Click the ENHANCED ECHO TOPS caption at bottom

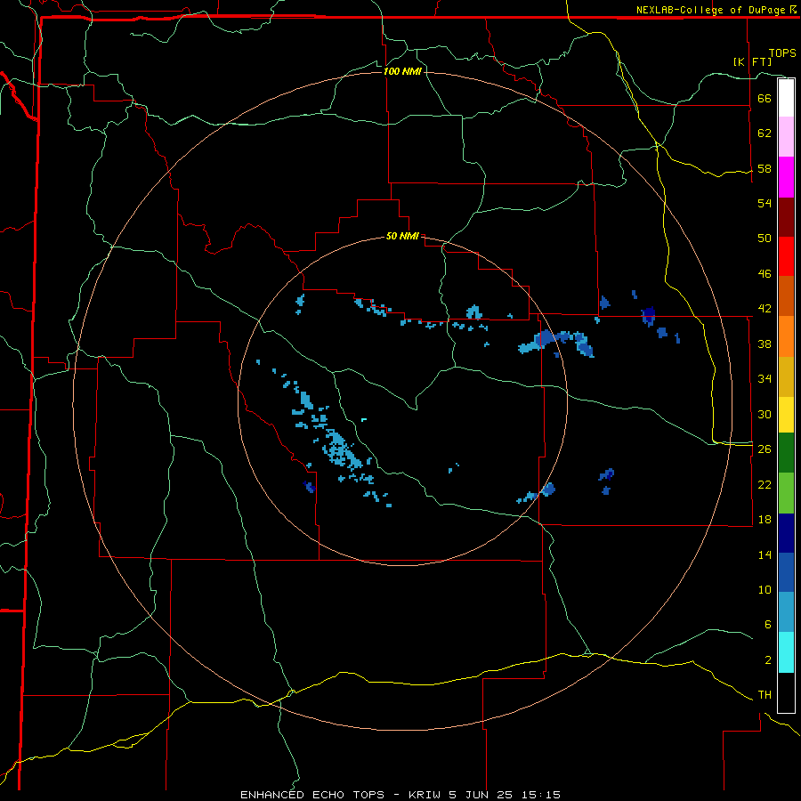point(400,795)
